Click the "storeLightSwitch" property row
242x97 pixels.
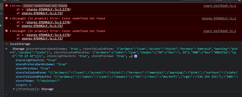click(36, 60)
